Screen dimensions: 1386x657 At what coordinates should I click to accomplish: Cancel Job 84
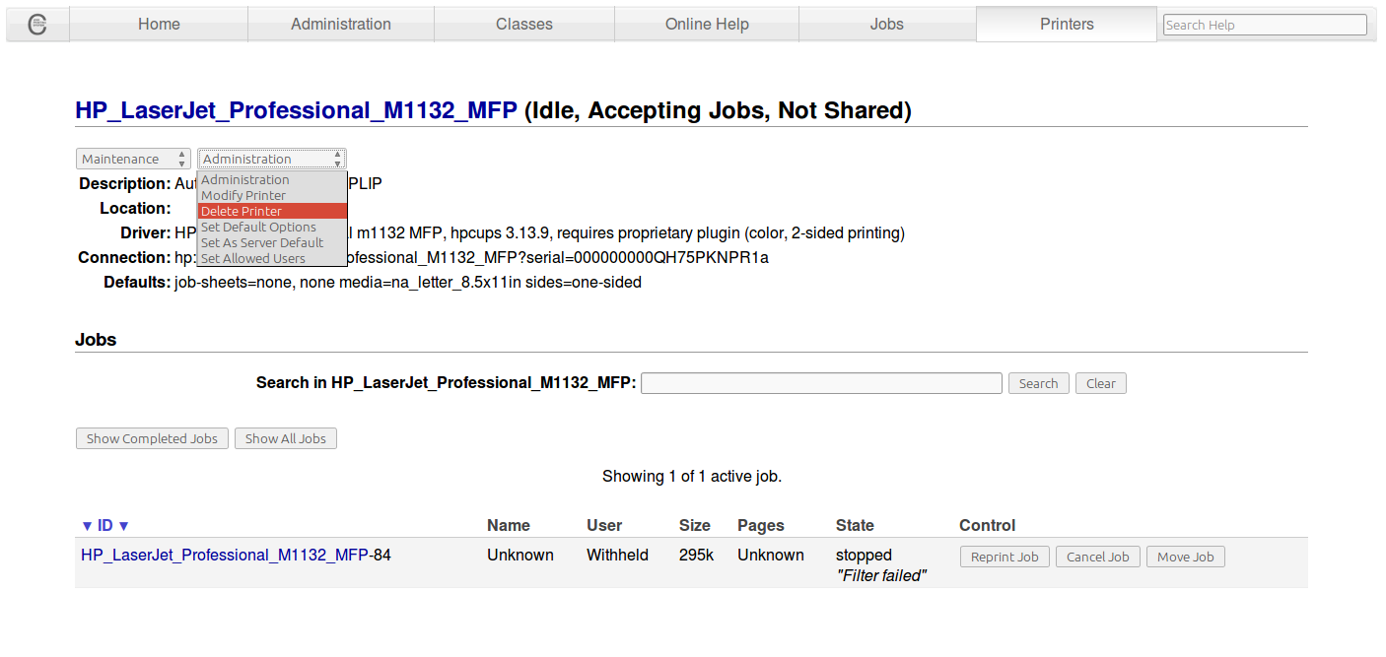pos(1098,557)
